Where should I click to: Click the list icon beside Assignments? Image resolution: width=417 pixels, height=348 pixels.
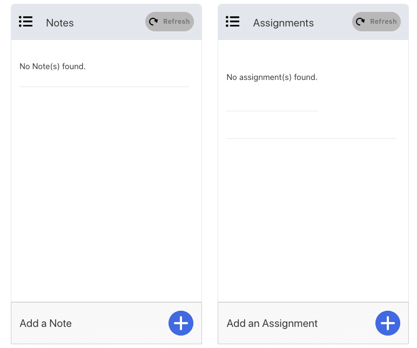pyautogui.click(x=233, y=22)
